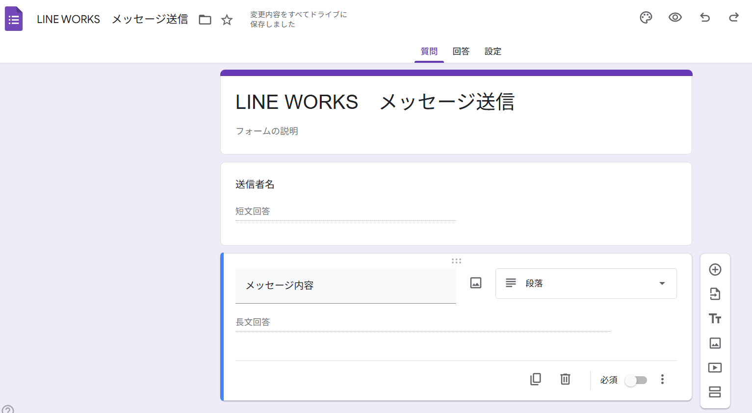Edit the large LINE WORKS form title
752x413 pixels.
point(375,102)
